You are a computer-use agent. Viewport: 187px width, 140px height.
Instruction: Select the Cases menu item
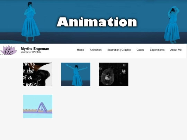[140, 50]
